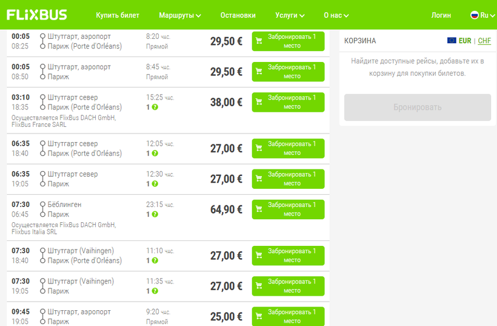Open the Услуги dropdown menu
Image resolution: width=497 pixels, height=326 pixels.
(290, 15)
